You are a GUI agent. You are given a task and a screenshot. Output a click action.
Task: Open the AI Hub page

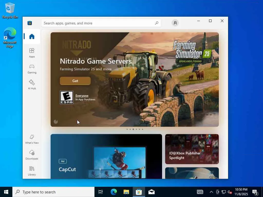tap(32, 85)
